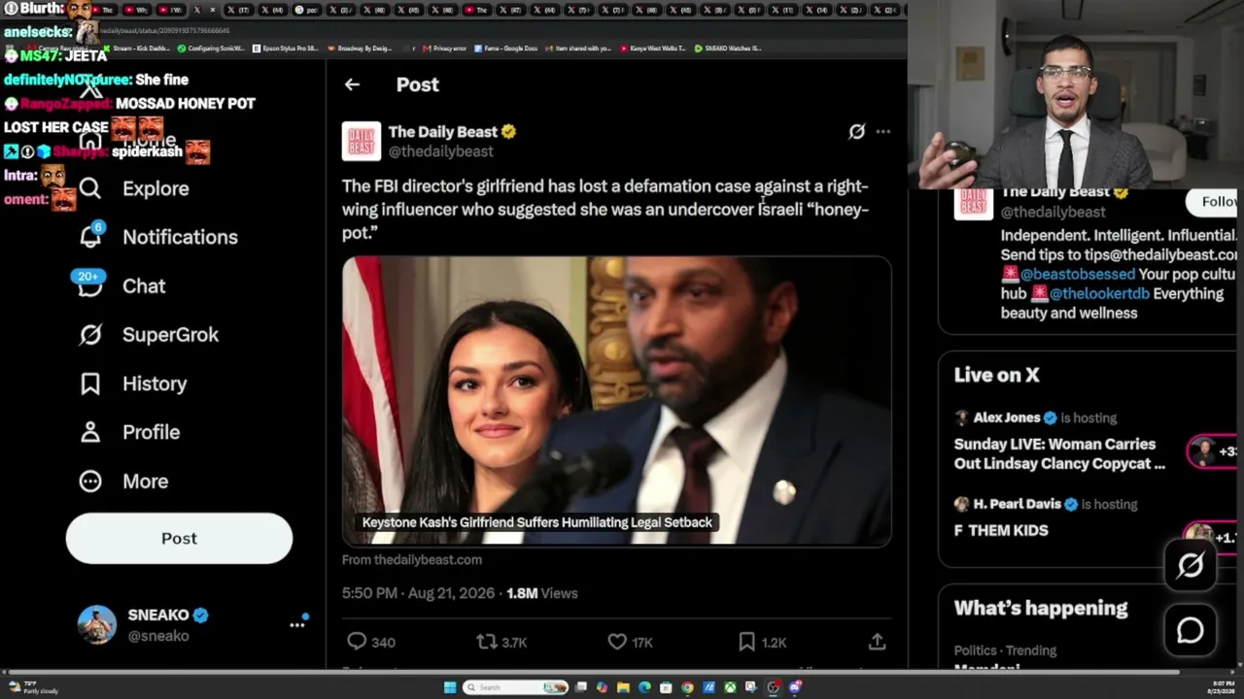Open weather widget Partly cloudy

(x=33, y=687)
